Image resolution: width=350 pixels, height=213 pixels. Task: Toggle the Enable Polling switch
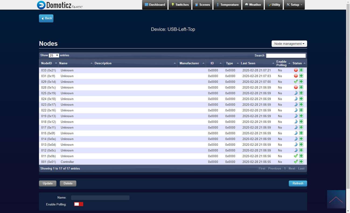coord(79,204)
